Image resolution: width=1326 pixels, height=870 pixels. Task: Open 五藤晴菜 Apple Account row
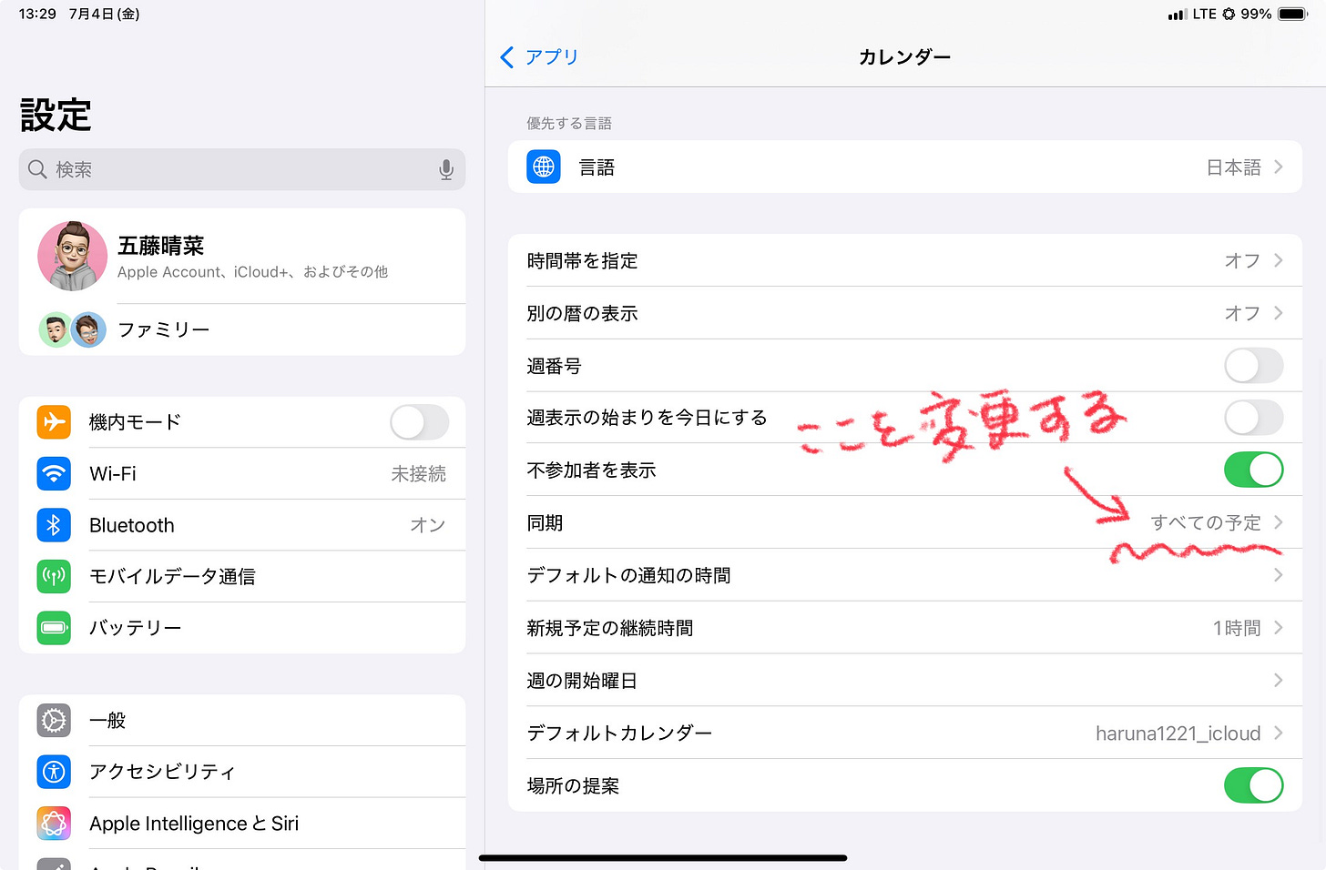242,256
